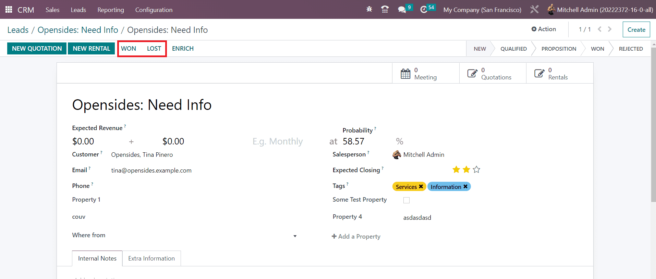Screen dimensions: 656x279
Task: Open Studio wrench tools icon
Action: tap(534, 10)
